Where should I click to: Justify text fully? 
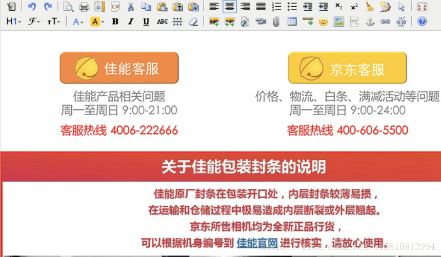tap(261, 6)
